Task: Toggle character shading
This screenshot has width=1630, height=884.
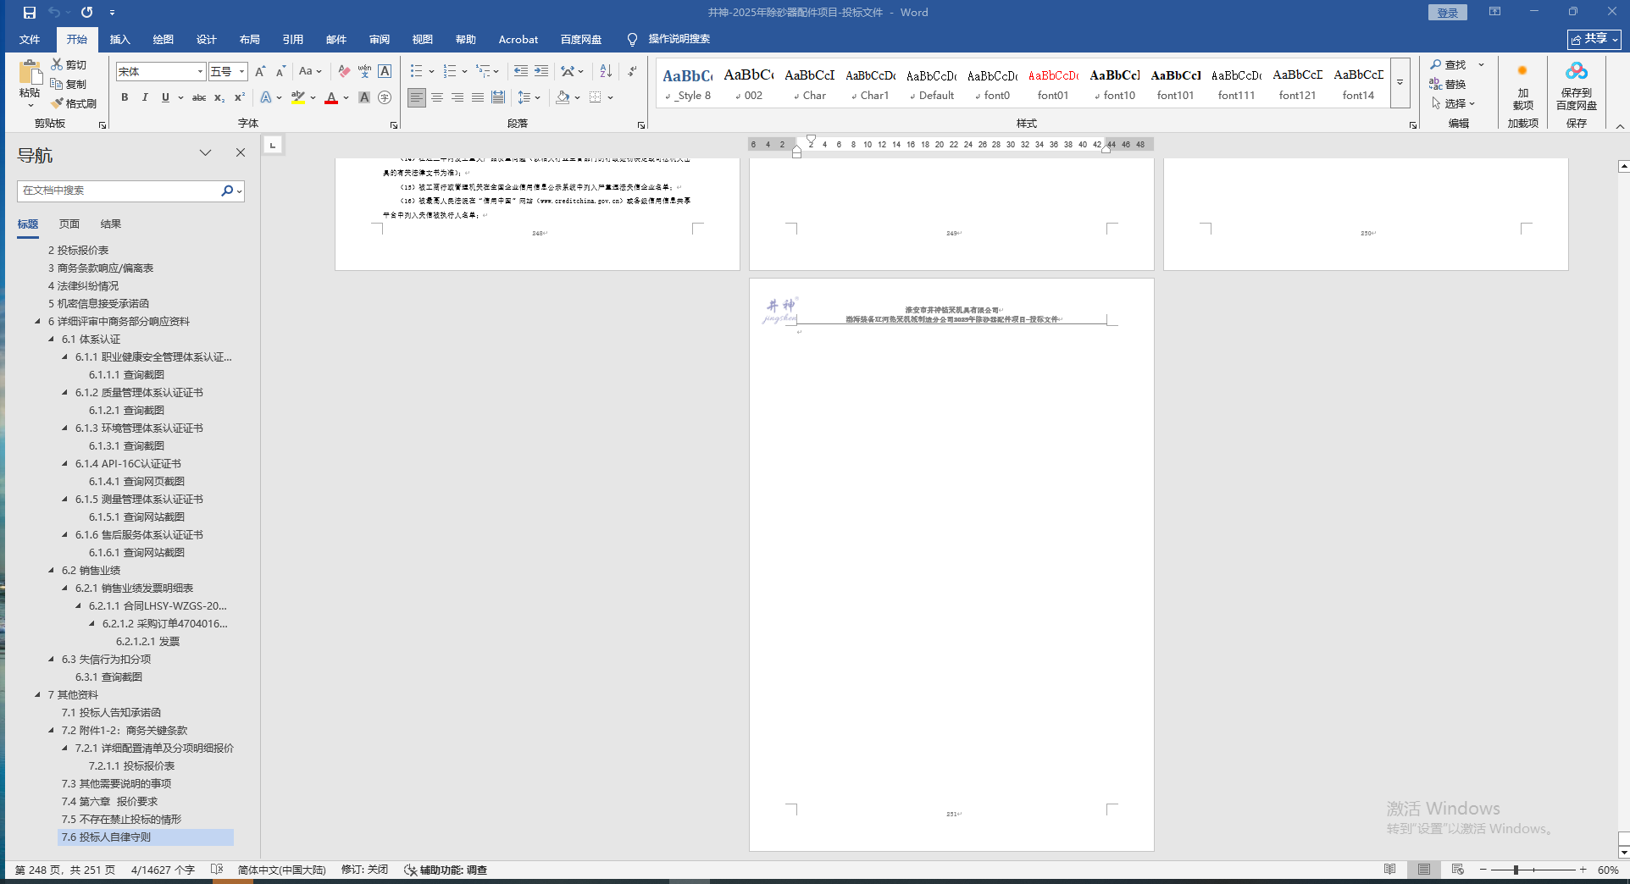Action: (x=364, y=97)
